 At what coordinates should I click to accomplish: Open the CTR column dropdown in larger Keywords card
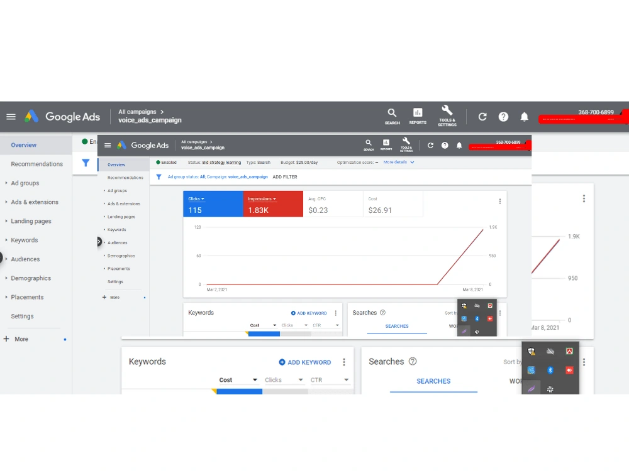(x=330, y=380)
